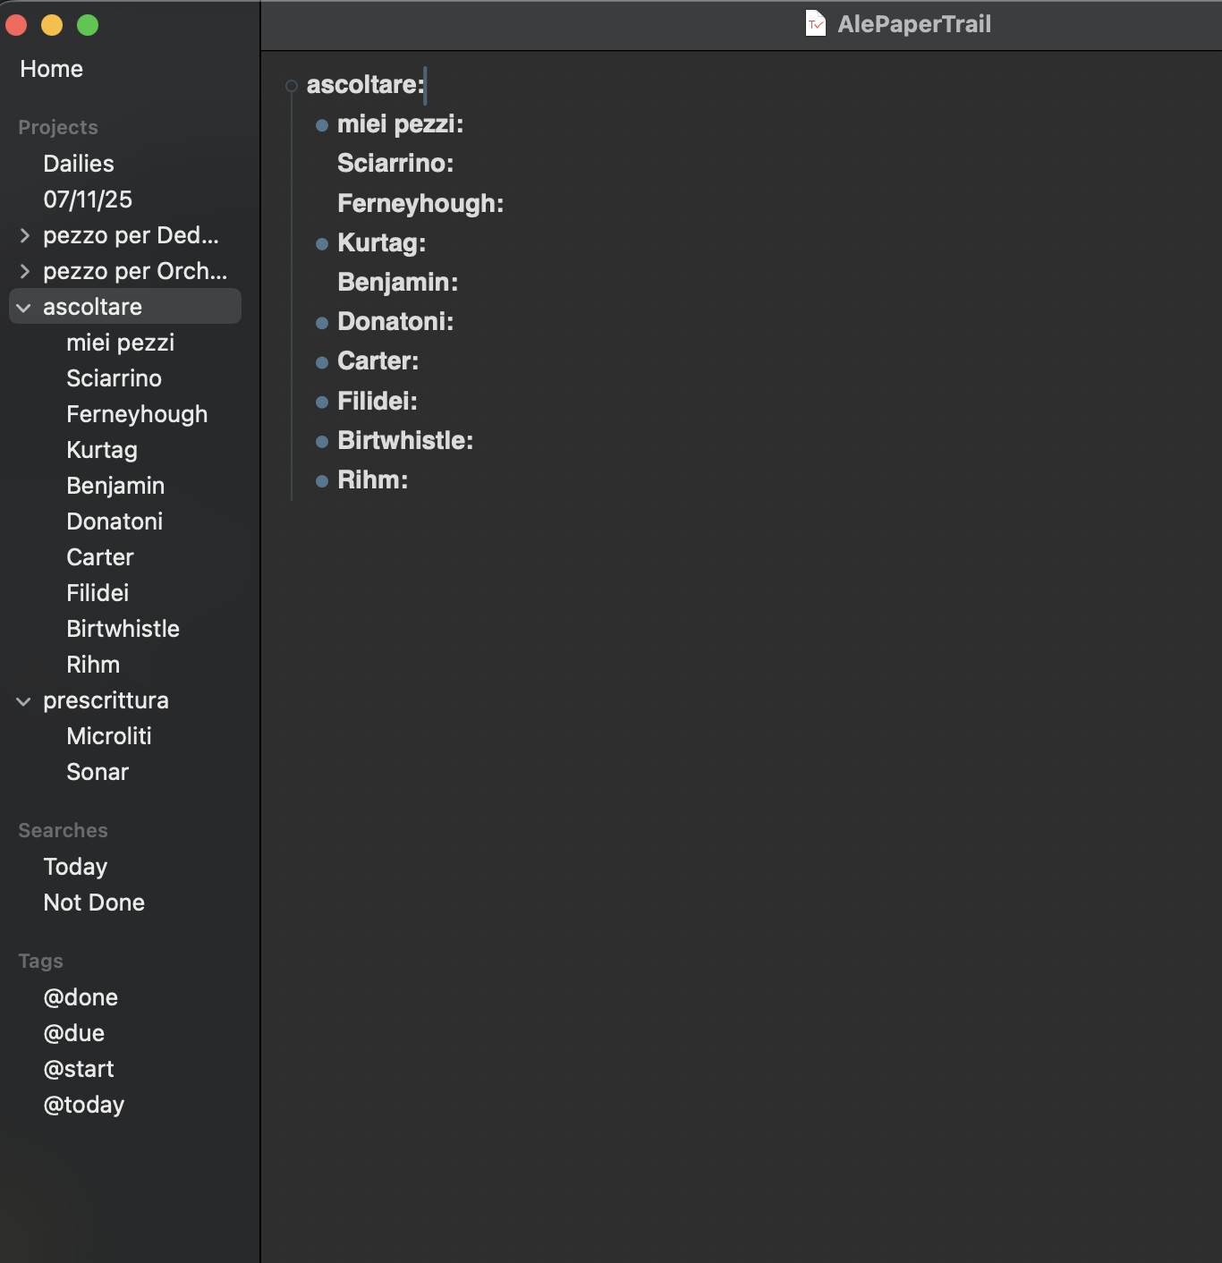Click the bullet handle beside Rihm
This screenshot has width=1222, height=1263.
click(322, 481)
